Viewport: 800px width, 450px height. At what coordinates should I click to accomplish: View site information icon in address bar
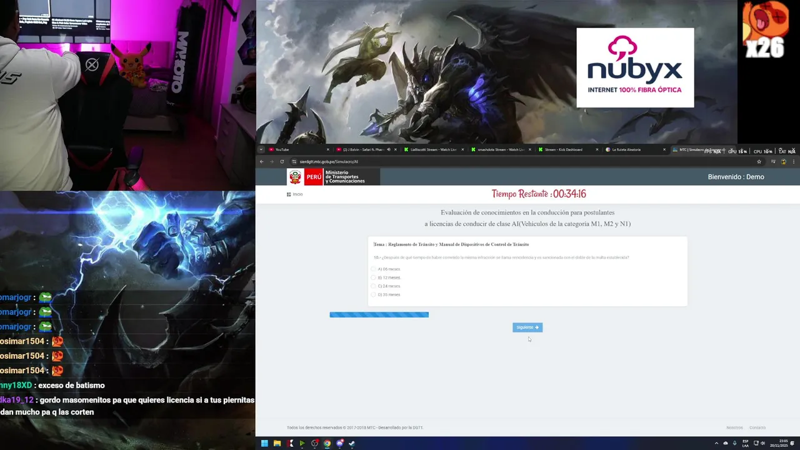pos(294,161)
